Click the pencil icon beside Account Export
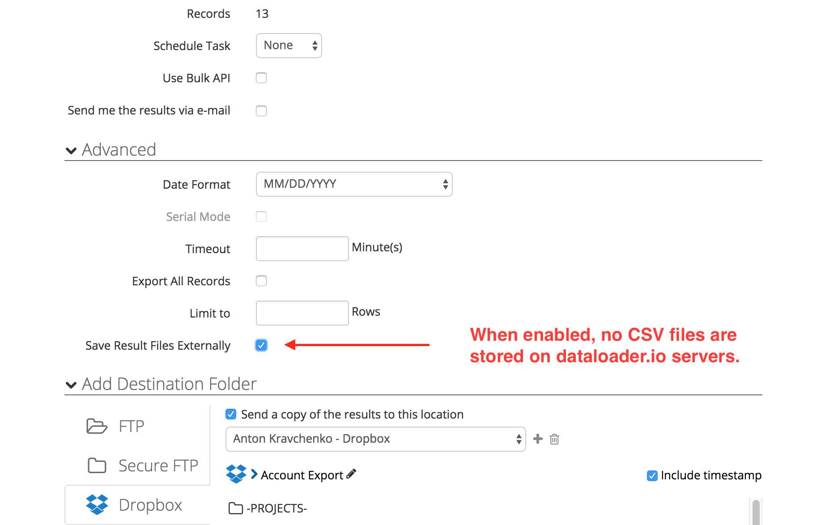The width and height of the screenshot is (825, 525). coord(351,474)
